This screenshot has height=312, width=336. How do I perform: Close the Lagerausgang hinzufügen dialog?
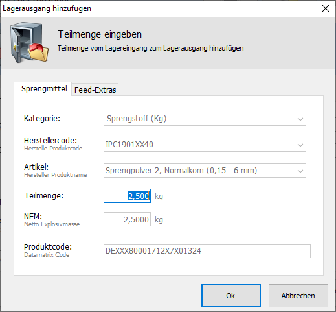[x=326, y=8]
